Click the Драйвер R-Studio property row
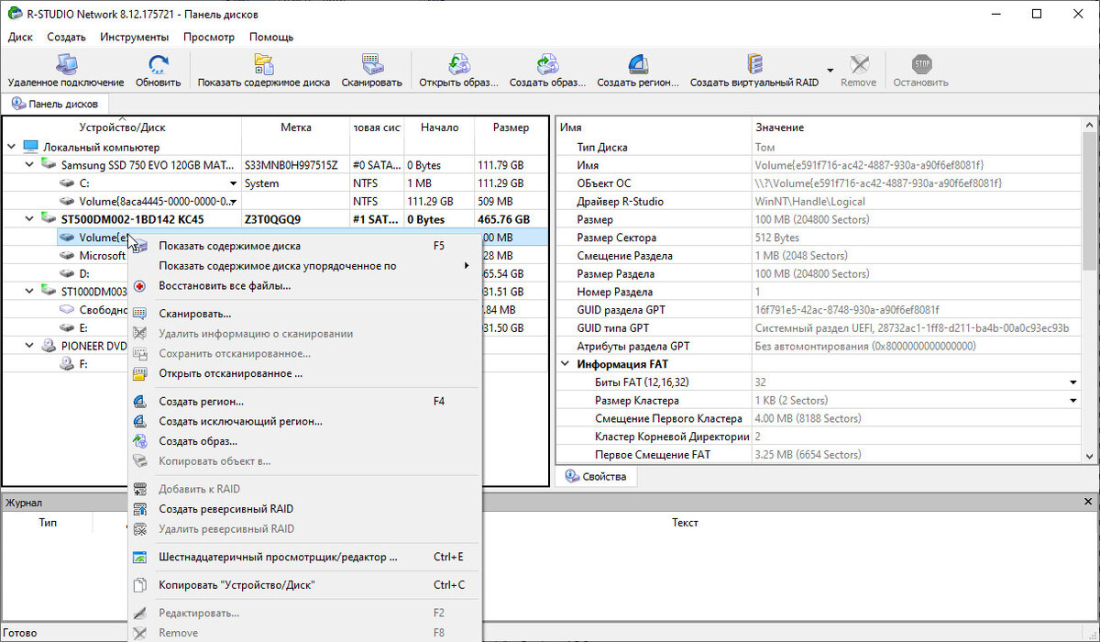This screenshot has height=642, width=1100. [819, 202]
